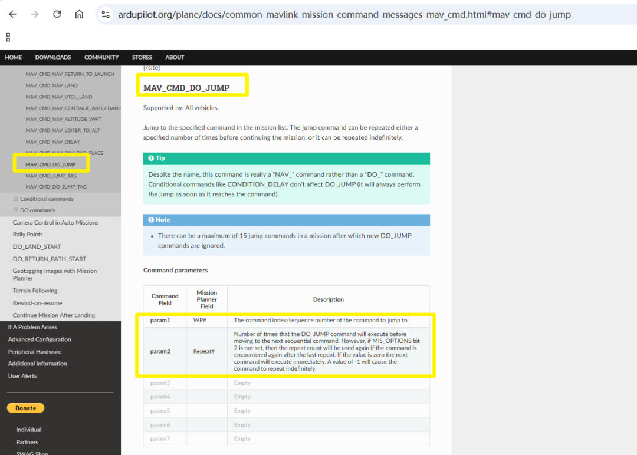Open MAV_CMD_NAV_DELAY sidebar link
The height and width of the screenshot is (455, 637).
point(53,142)
